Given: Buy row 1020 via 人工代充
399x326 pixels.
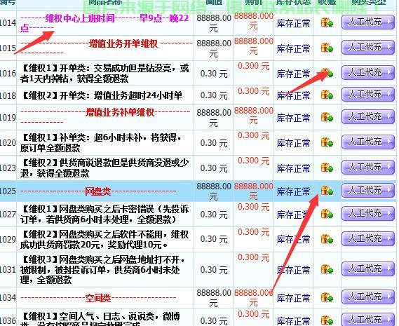Looking at the screenshot, I should coord(368,142).
